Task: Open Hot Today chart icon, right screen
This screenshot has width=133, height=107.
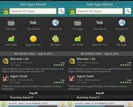Action: pos(78,39)
